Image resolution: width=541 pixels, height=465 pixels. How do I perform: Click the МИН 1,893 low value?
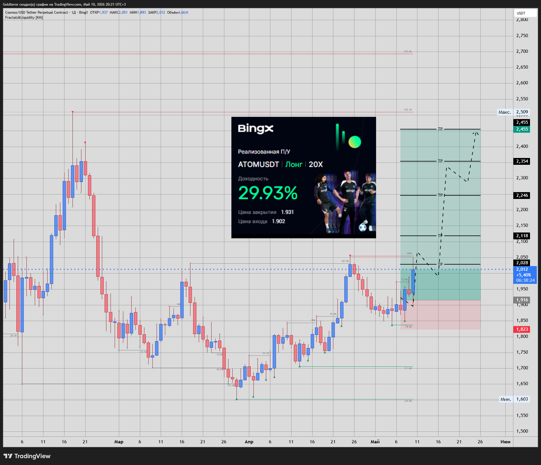138,12
